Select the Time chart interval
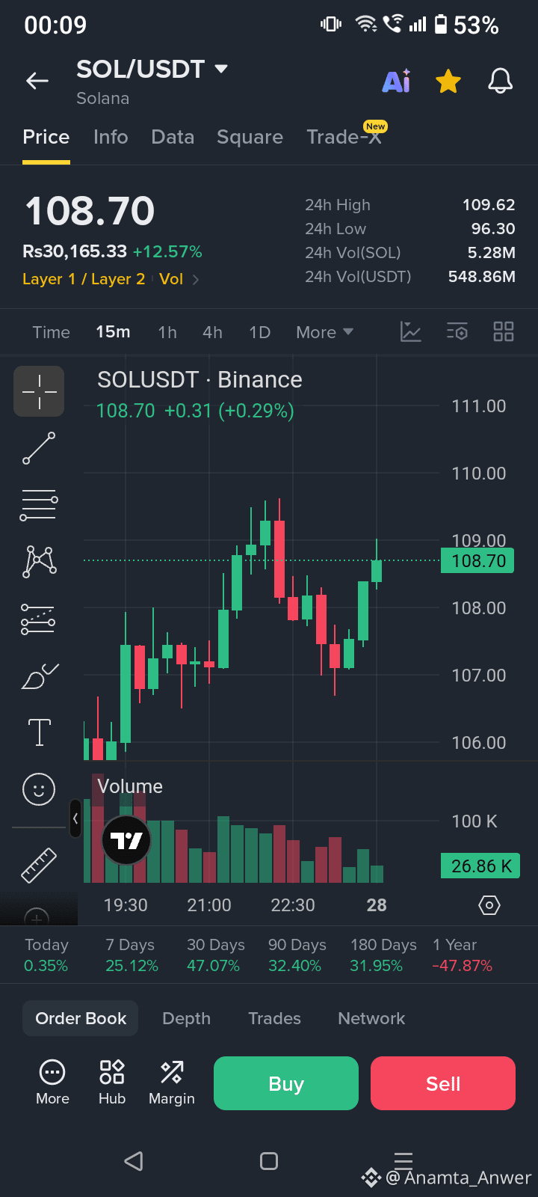 click(x=51, y=332)
